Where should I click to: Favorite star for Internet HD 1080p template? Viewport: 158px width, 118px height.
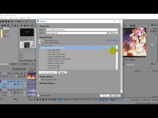(46, 66)
